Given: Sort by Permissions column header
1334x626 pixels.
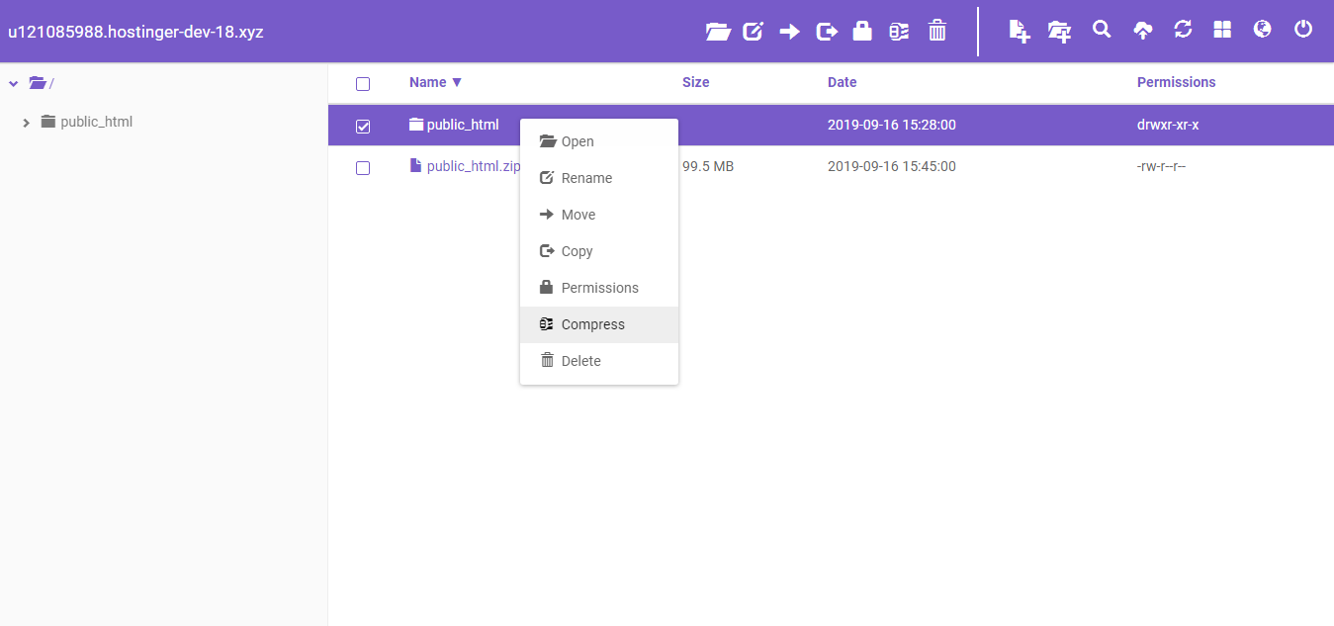Looking at the screenshot, I should tap(1176, 82).
